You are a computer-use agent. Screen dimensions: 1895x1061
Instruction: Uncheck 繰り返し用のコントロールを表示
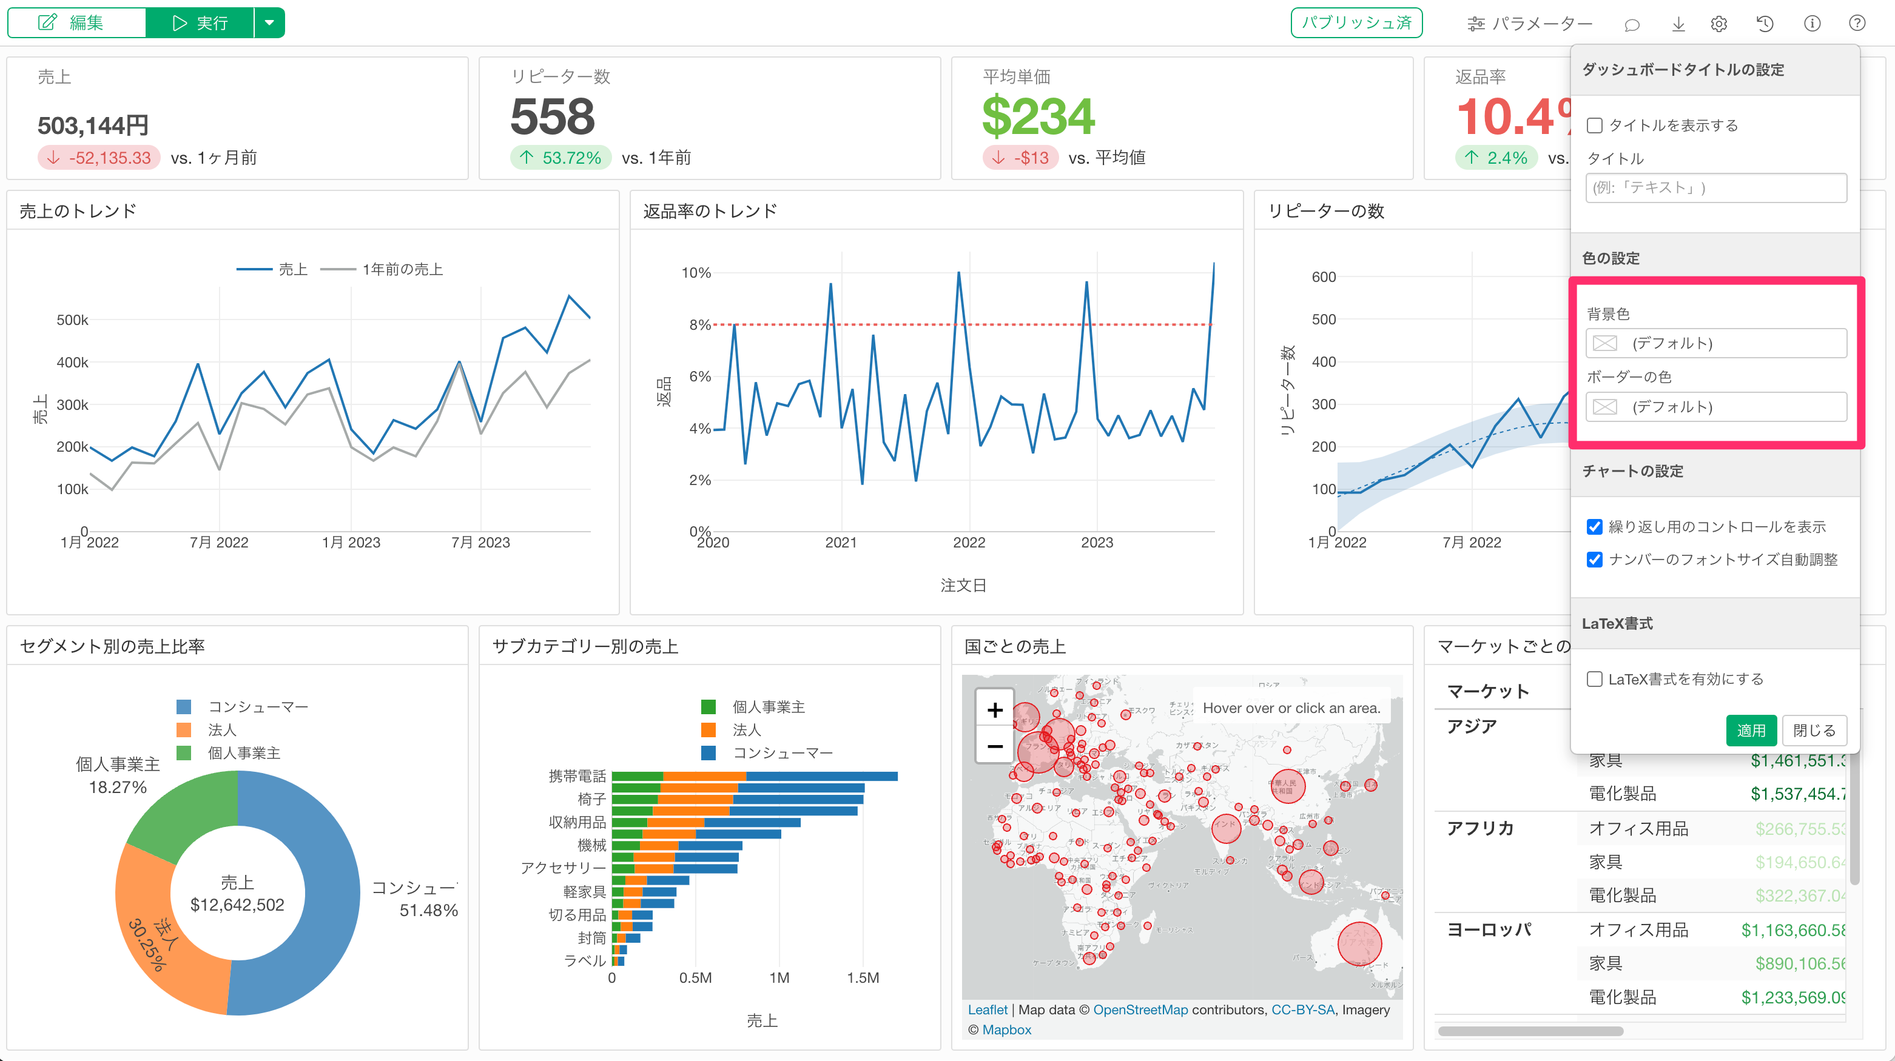pos(1595,527)
